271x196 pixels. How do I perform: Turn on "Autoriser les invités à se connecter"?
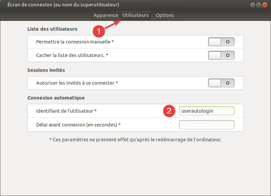click(x=221, y=83)
